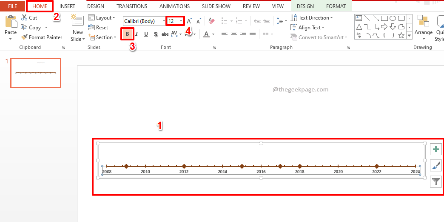Select slide 1 thumbnail in the panel
This screenshot has width=444, height=222.
click(36, 73)
